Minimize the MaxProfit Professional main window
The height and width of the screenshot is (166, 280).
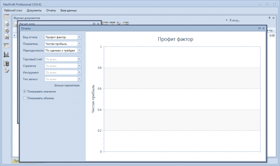pyautogui.click(x=260, y=4)
